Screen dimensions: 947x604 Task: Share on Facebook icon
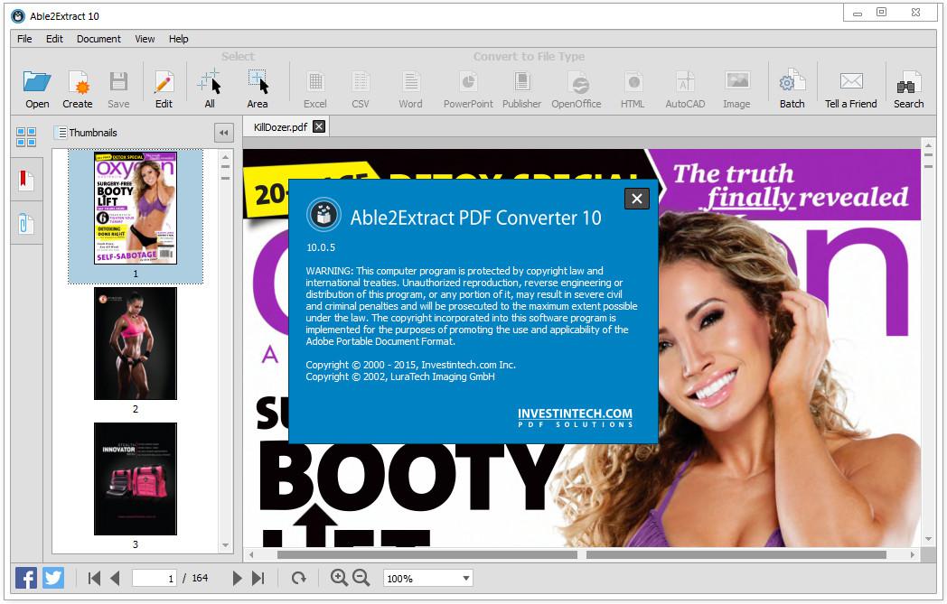click(26, 578)
